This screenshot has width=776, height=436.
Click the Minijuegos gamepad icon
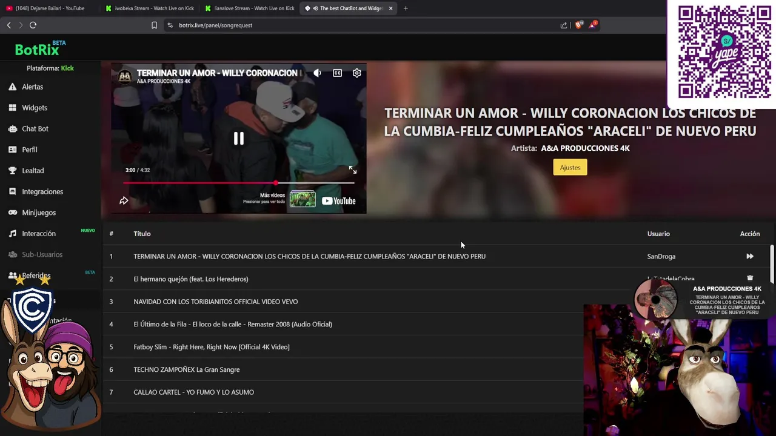click(x=12, y=213)
